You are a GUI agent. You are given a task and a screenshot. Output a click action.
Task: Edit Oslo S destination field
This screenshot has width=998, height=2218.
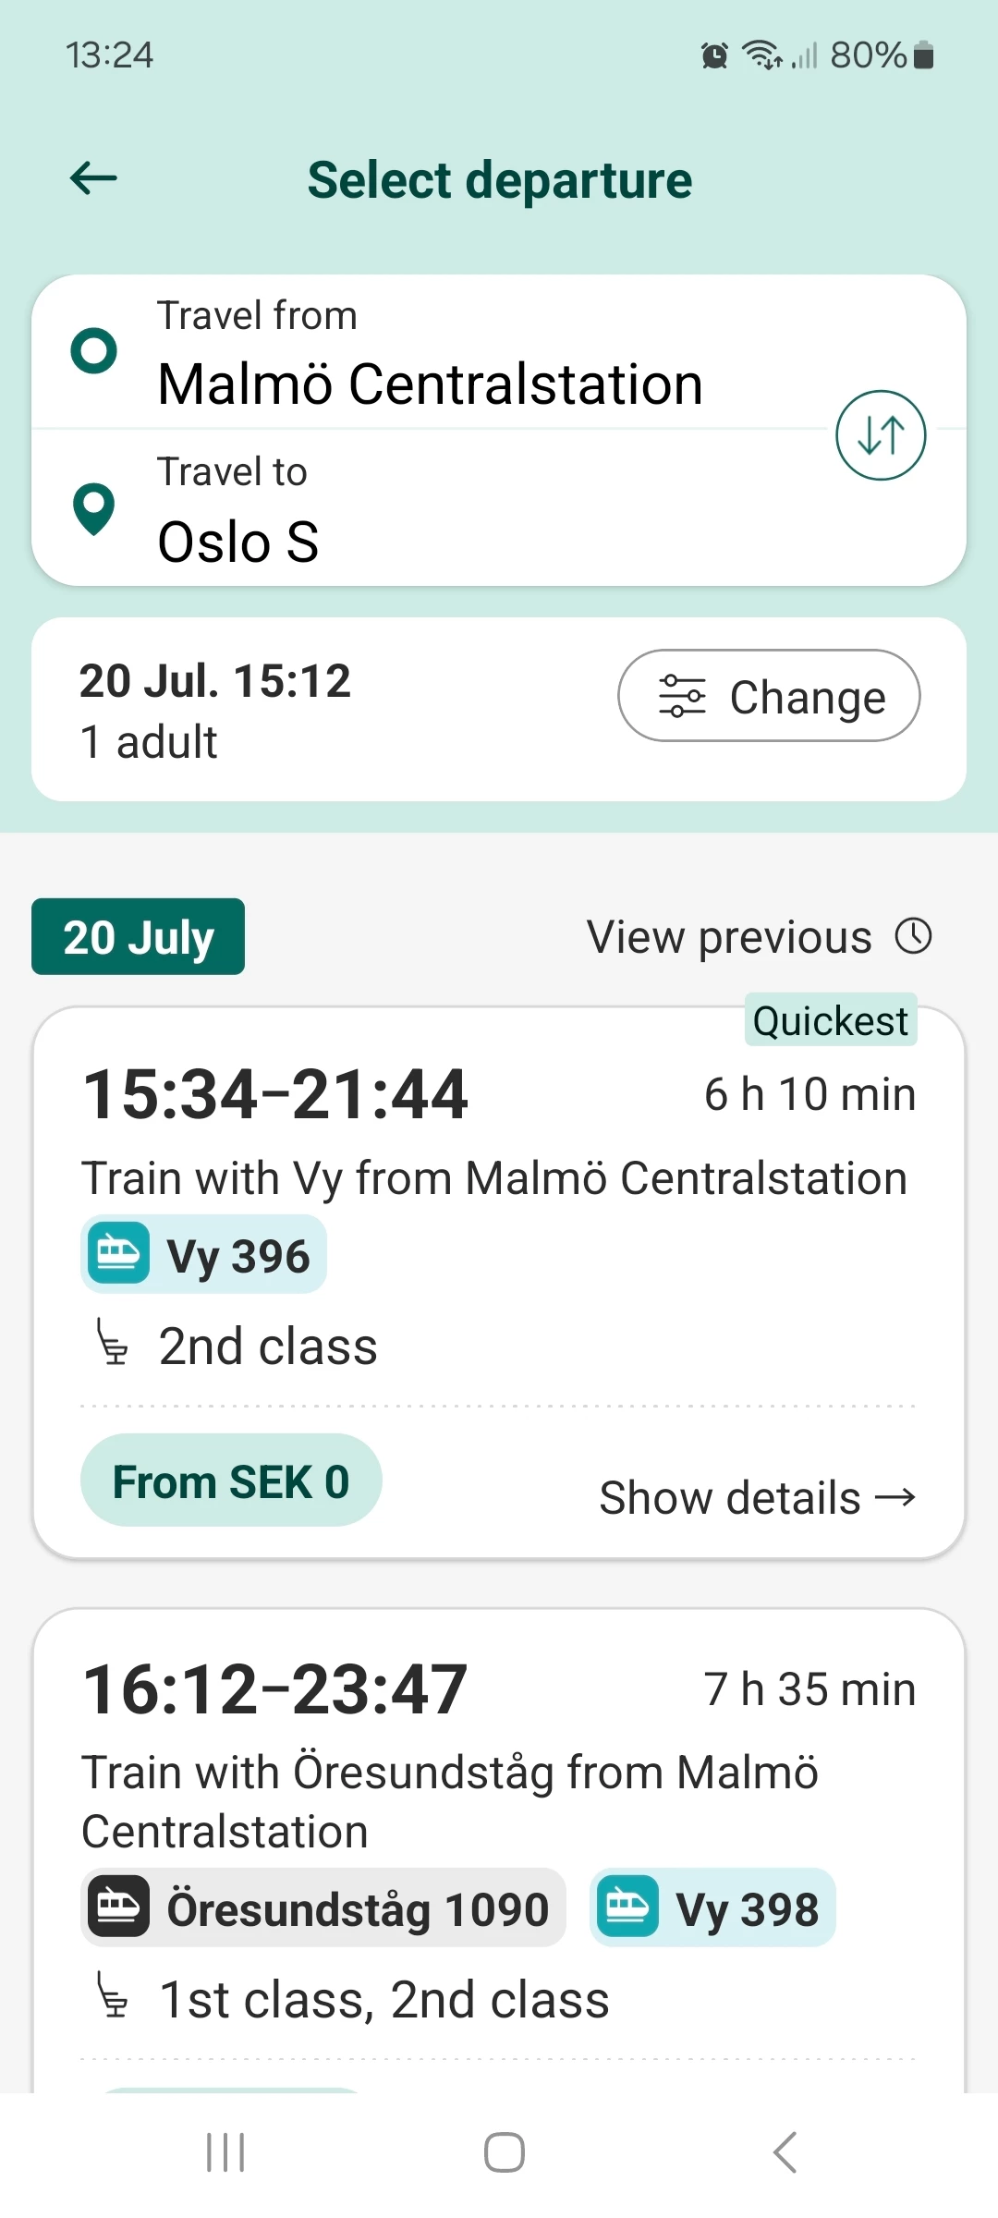pos(238,541)
